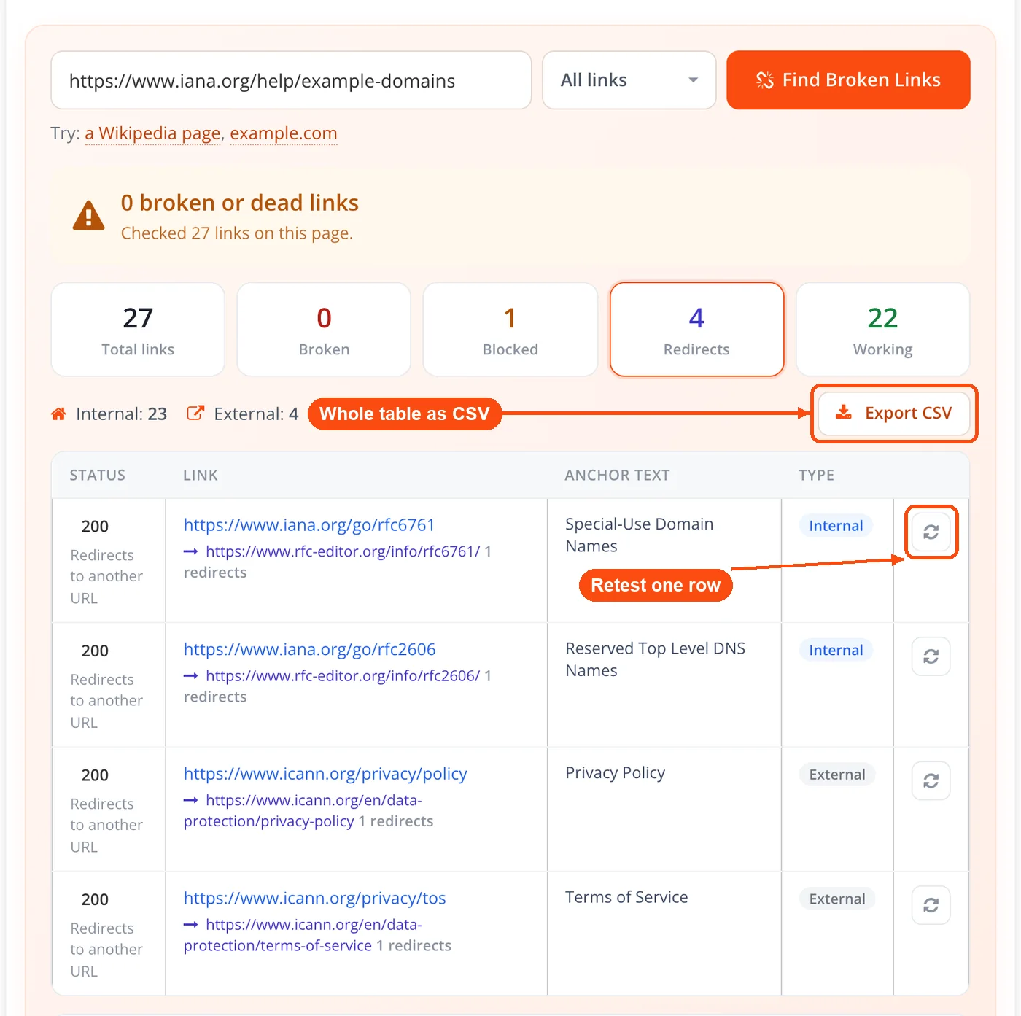Retest the rfc2606 link row
The image size is (1021, 1016).
pyautogui.click(x=931, y=656)
